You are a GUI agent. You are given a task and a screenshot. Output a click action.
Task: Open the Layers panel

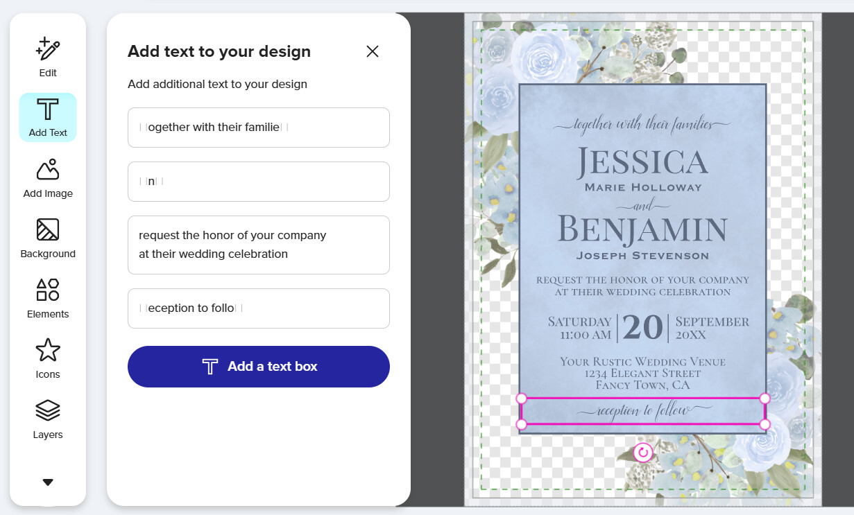[x=48, y=419]
